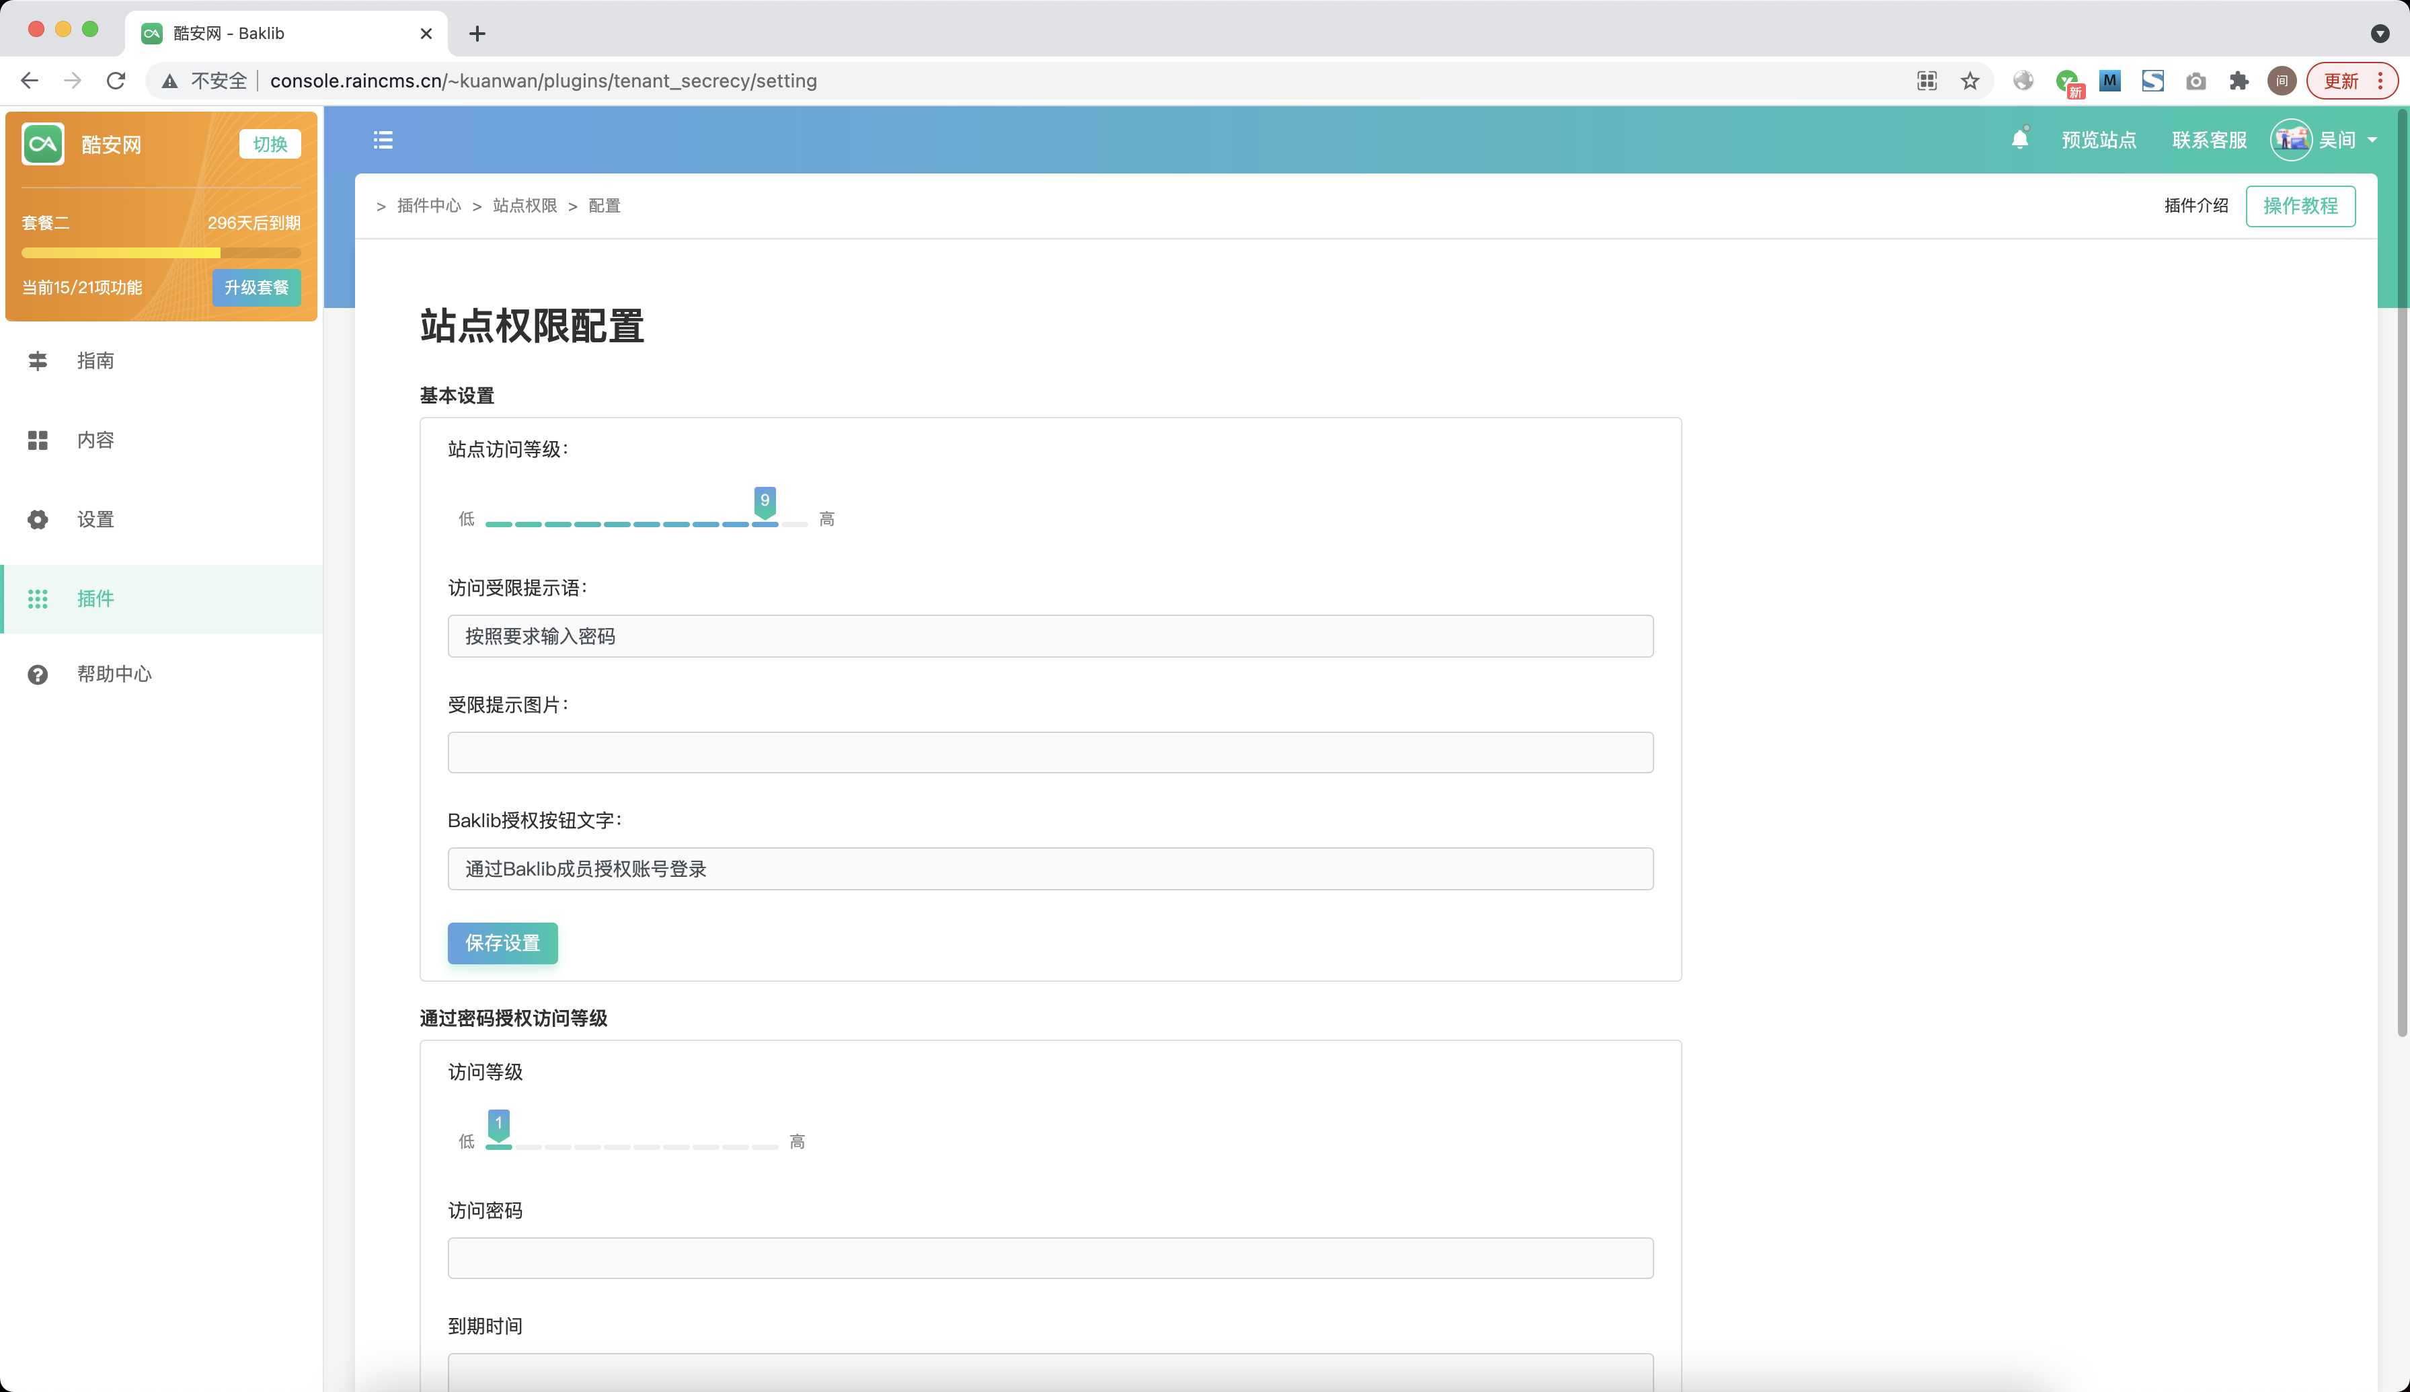
Task: Close the 酷安网 - Baklib tab
Action: coord(426,34)
